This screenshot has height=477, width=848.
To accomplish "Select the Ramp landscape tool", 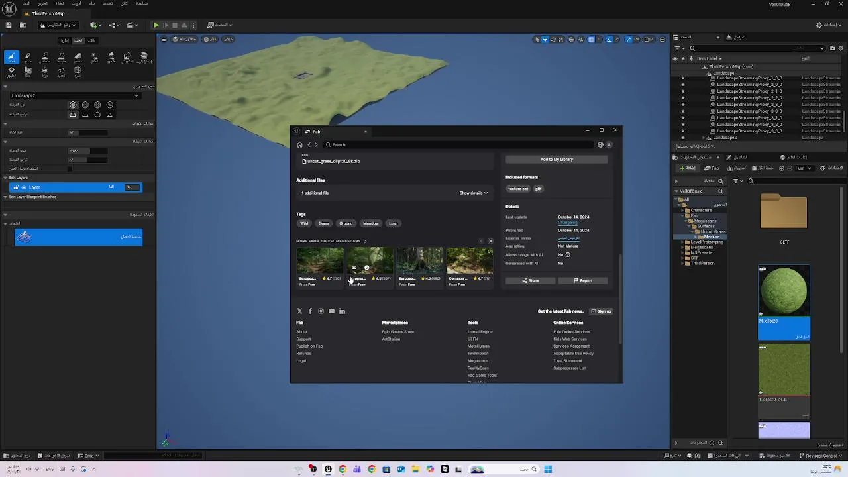I will pyautogui.click(x=78, y=58).
